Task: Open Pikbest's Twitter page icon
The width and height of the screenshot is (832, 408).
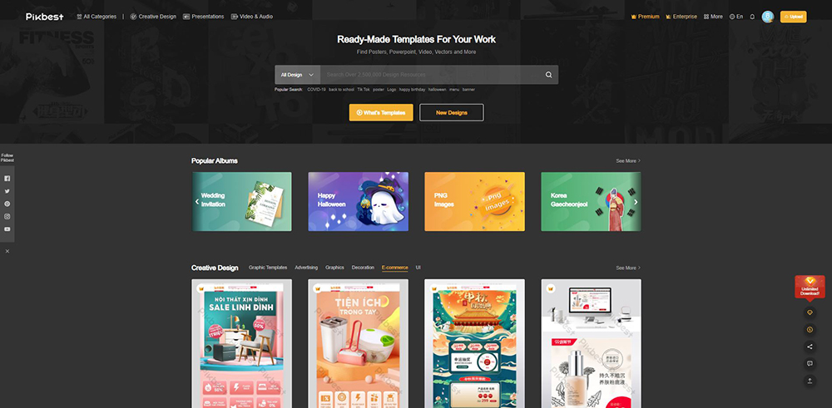Action: [7, 191]
